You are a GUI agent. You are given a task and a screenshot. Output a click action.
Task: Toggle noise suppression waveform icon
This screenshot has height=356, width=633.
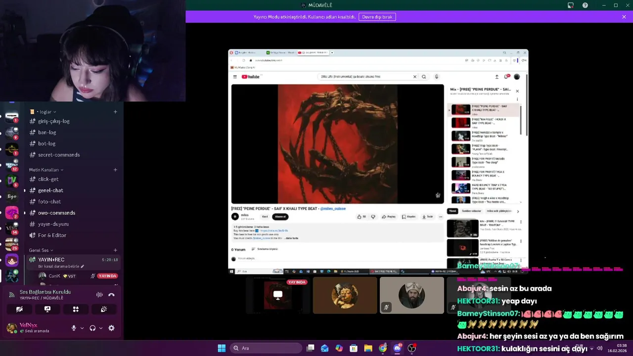[99, 295]
